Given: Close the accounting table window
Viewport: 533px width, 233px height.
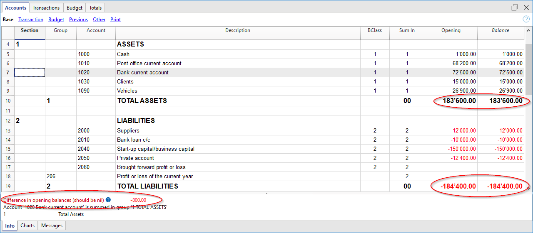Looking at the screenshot, I should coord(526,7).
